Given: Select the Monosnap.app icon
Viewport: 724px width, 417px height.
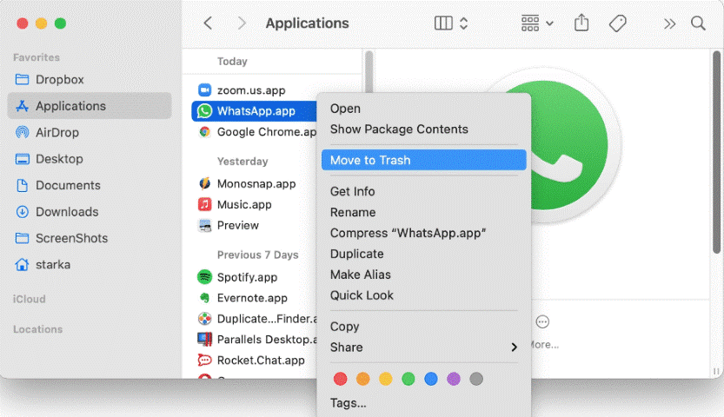Looking at the screenshot, I should (x=204, y=184).
